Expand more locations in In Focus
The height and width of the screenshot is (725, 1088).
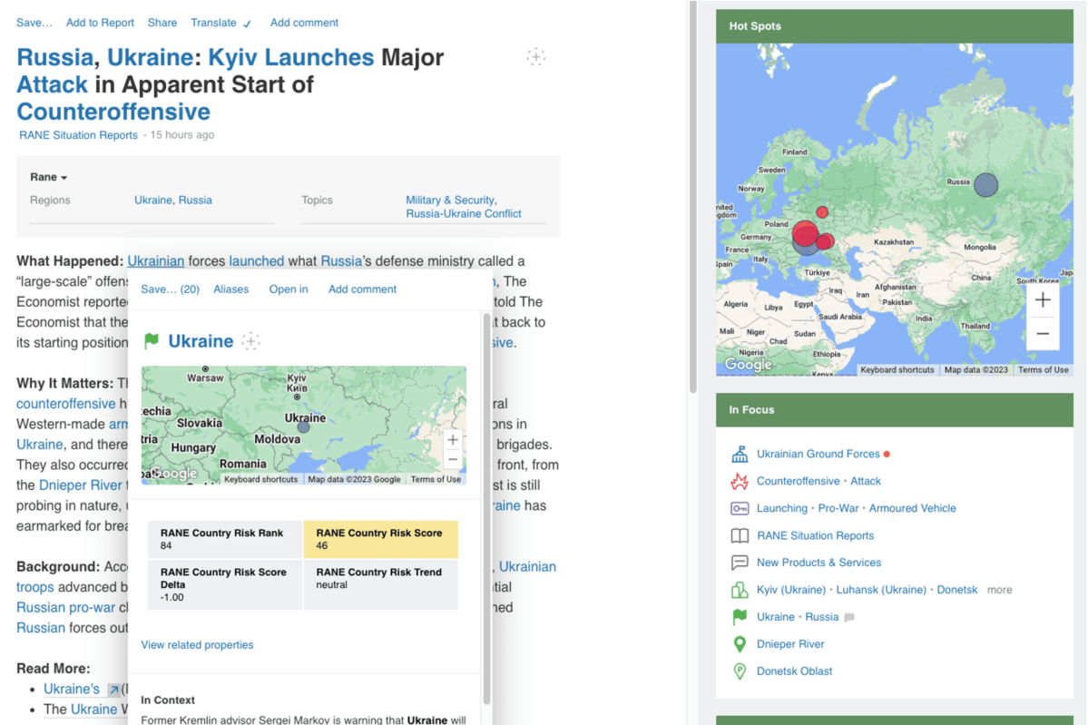(999, 590)
